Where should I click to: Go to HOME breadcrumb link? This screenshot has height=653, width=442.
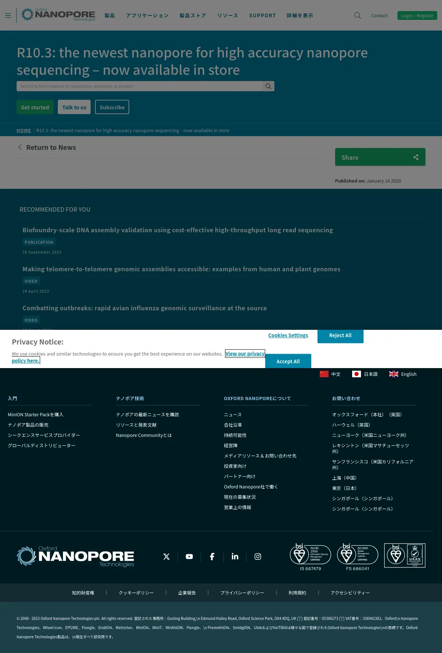pyautogui.click(x=24, y=130)
